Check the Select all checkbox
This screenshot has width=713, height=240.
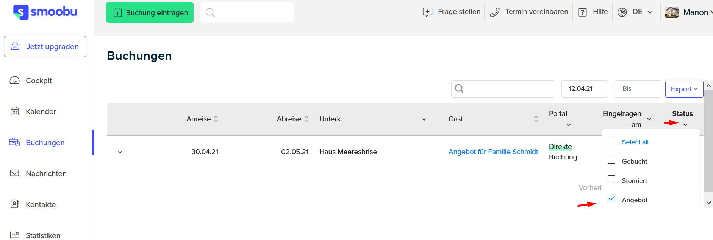click(611, 141)
